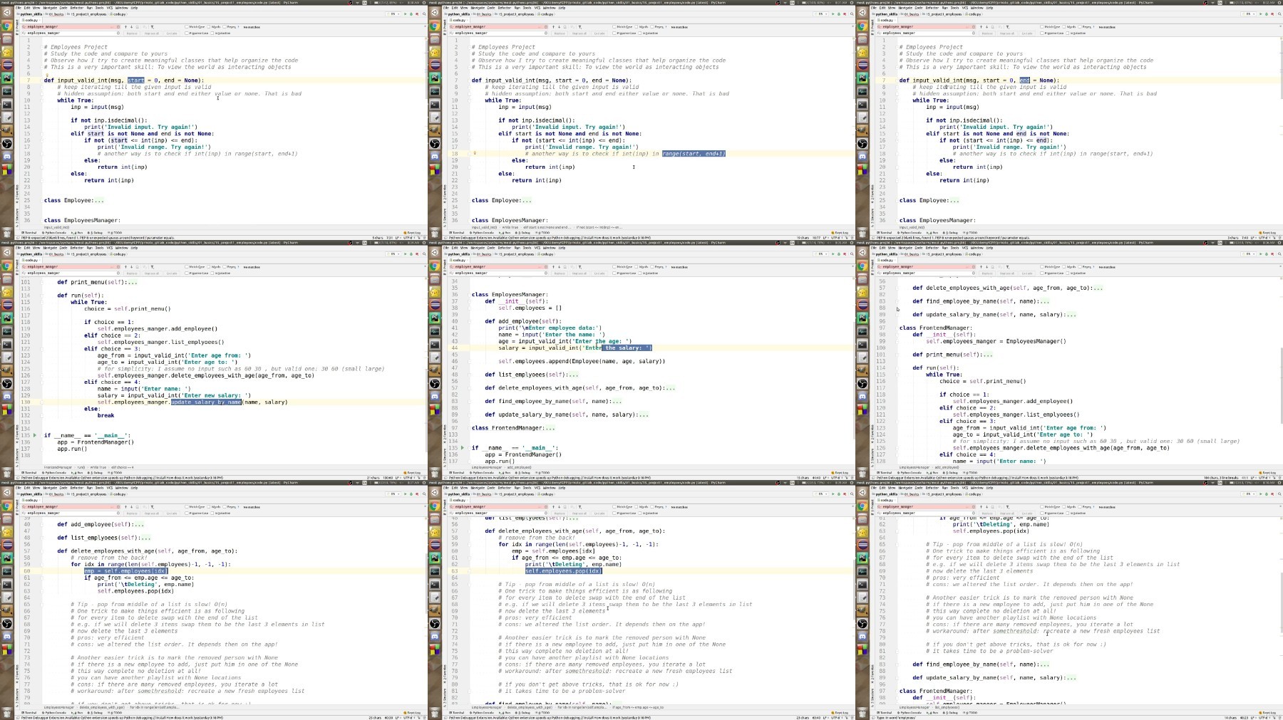Expand the folded 'class FrontendManager:...' block
This screenshot has width=1283, height=720.
coord(549,428)
